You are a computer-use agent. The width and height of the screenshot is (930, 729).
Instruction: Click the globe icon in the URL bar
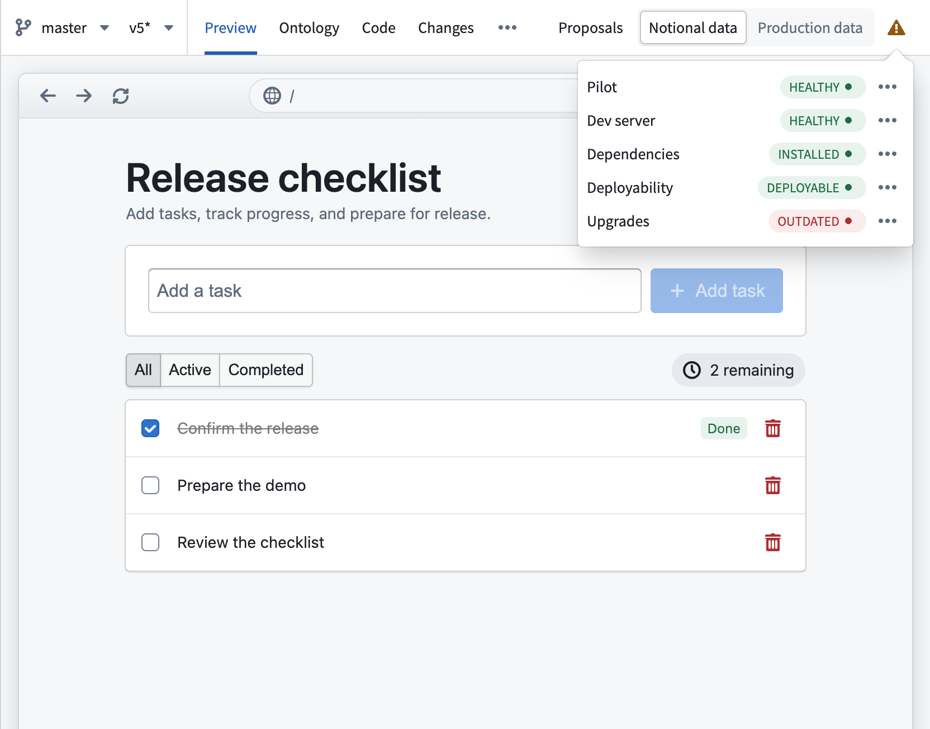(x=272, y=96)
